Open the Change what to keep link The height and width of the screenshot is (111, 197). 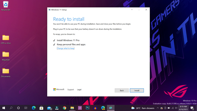(x=66, y=48)
